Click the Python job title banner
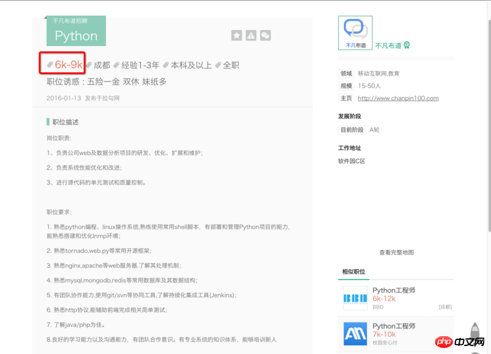491x354 pixels. pos(76,31)
